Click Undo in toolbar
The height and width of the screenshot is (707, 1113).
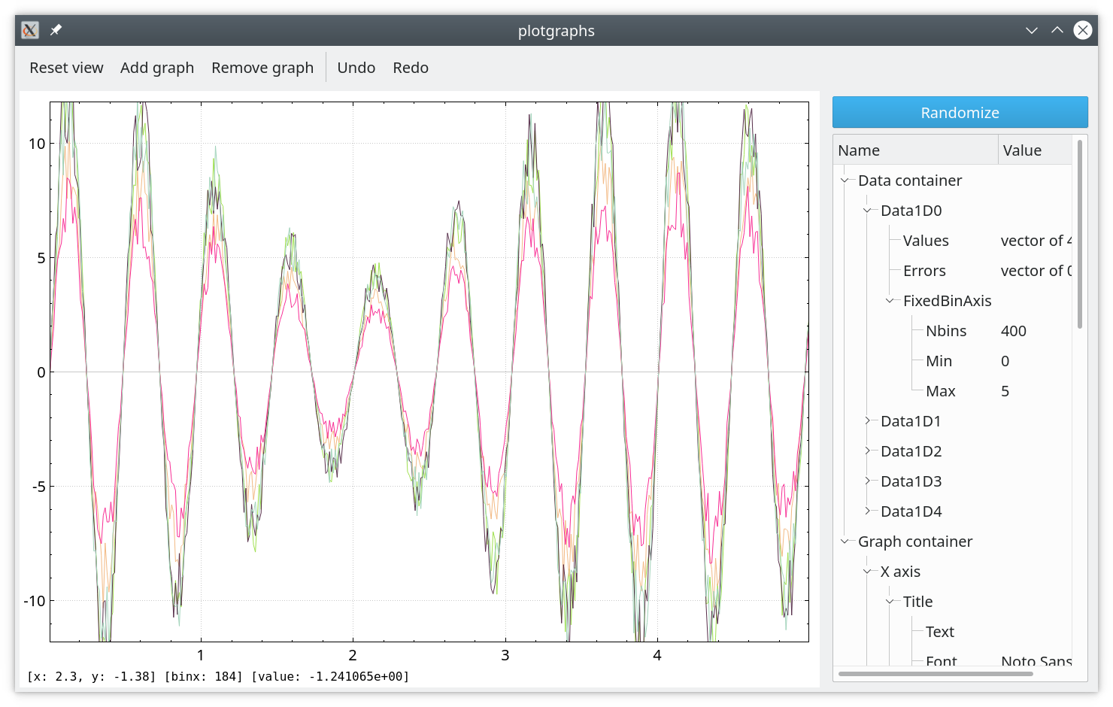(x=356, y=68)
